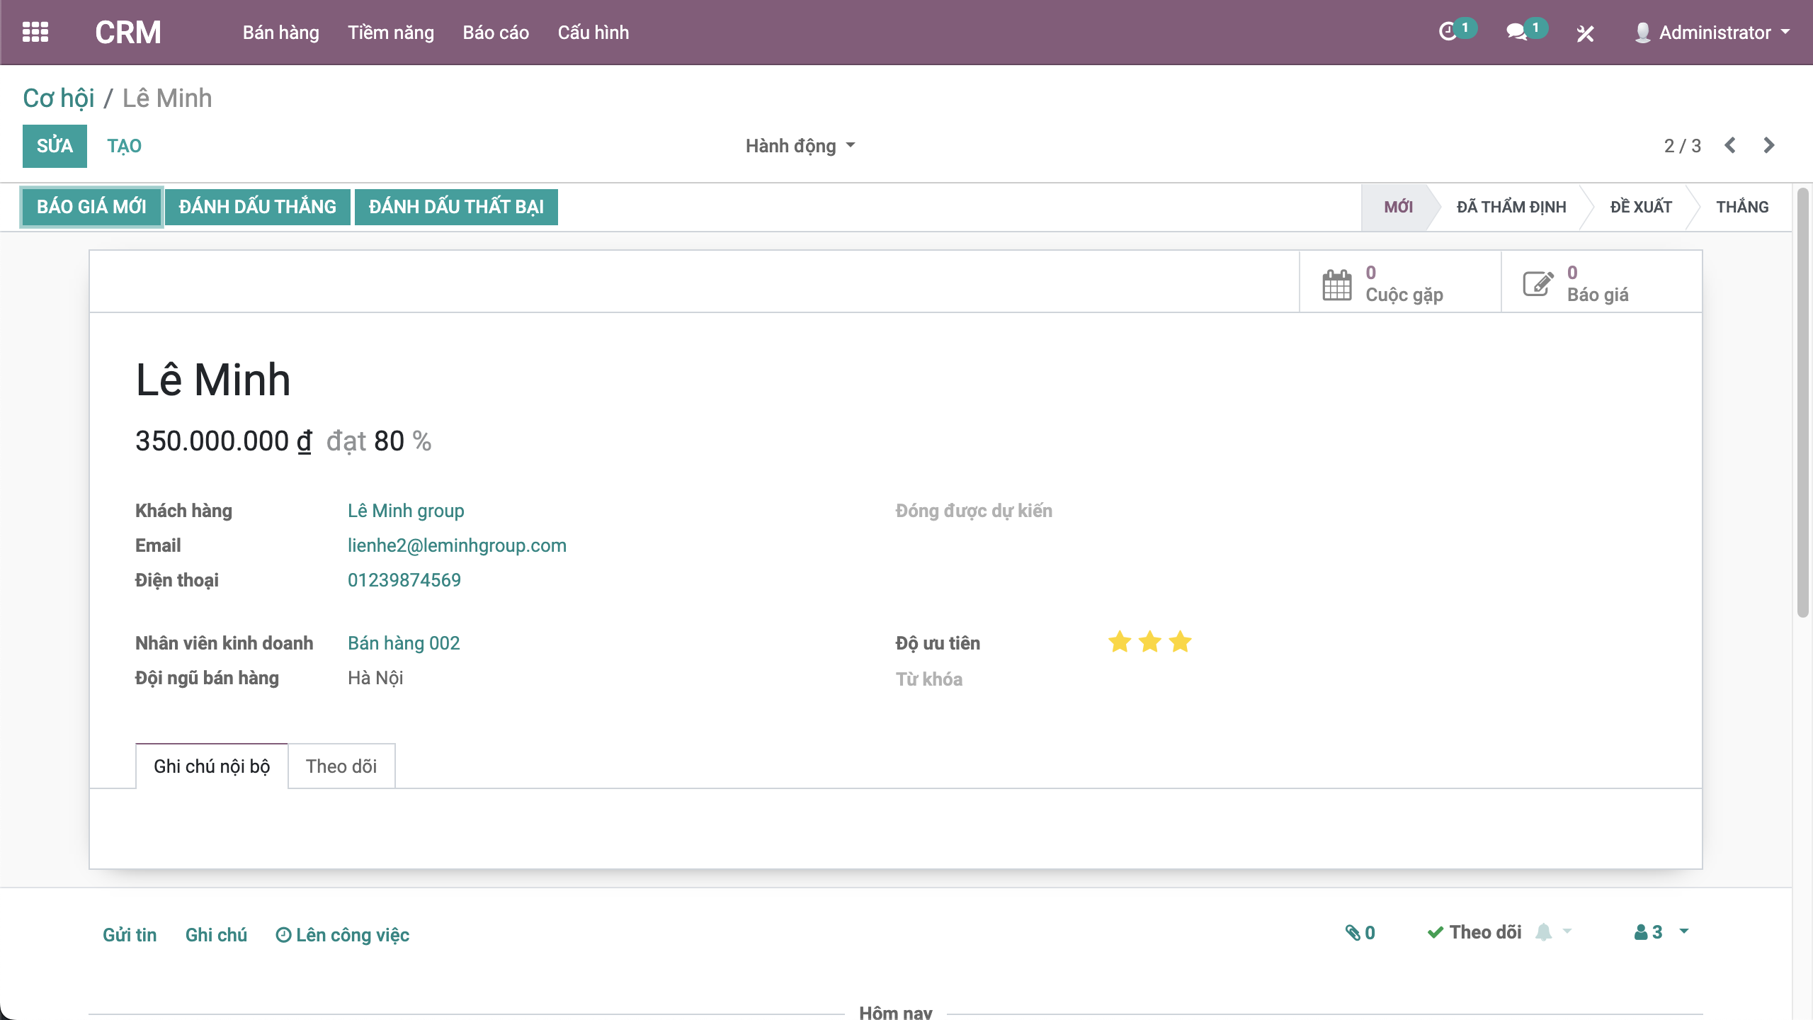Open the Báo giá edit icon
1813x1020 pixels.
coord(1538,284)
